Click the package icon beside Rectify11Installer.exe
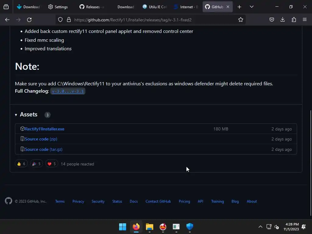The height and width of the screenshot is (234, 312). pyautogui.click(x=22, y=129)
